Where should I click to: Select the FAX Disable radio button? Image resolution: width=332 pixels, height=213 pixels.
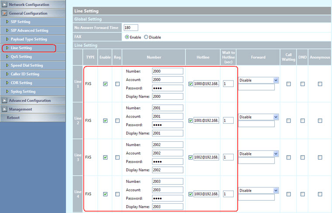146,37
